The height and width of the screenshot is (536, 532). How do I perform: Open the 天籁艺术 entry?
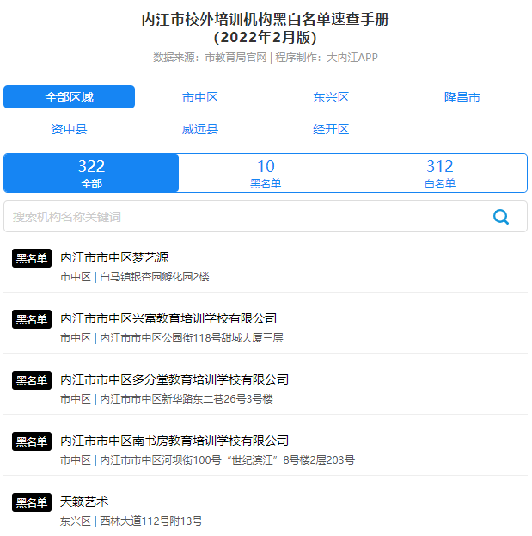click(x=84, y=502)
